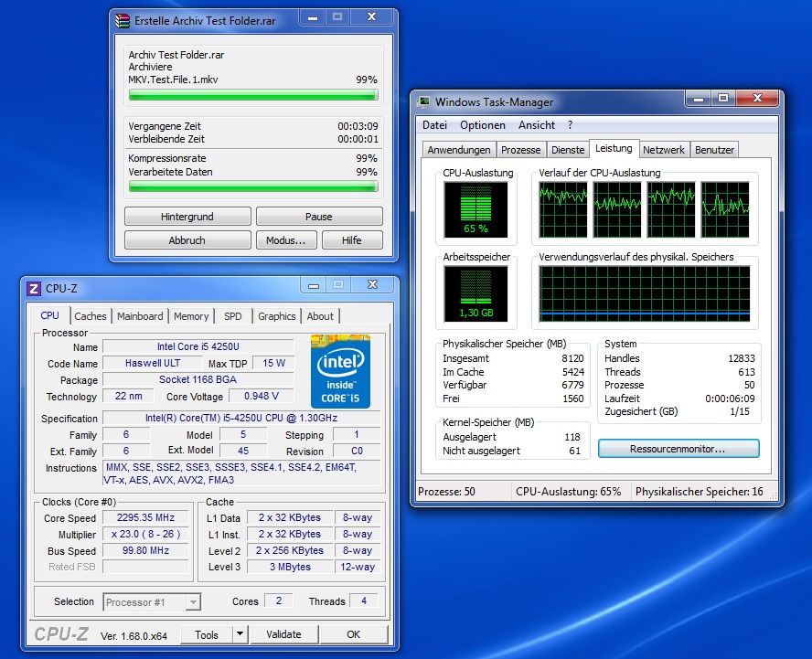Click the Core Voltage value 0.948 V
The height and width of the screenshot is (659, 812).
coord(262,396)
